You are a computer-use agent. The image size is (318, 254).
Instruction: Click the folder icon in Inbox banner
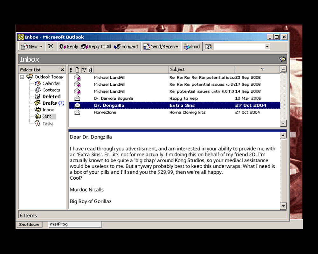[282, 59]
